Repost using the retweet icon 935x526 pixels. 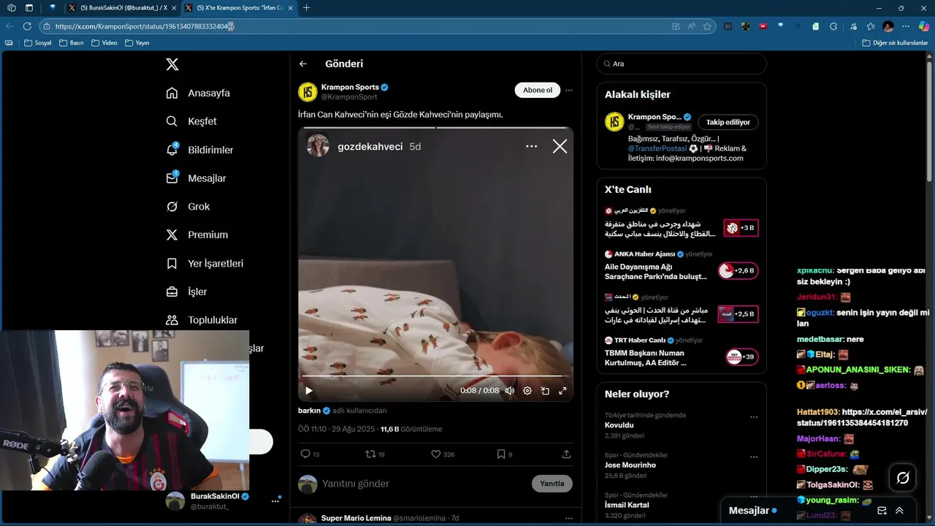click(370, 454)
